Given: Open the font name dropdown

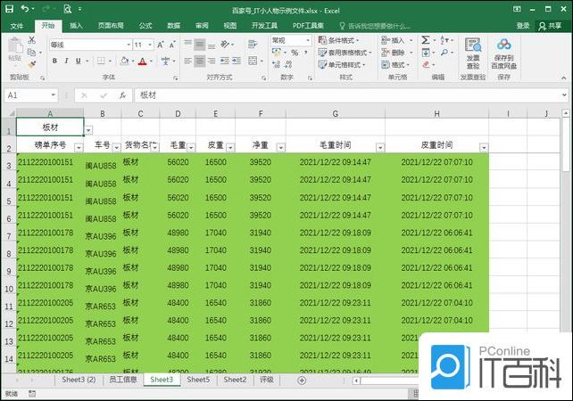Looking at the screenshot, I should pyautogui.click(x=129, y=45).
